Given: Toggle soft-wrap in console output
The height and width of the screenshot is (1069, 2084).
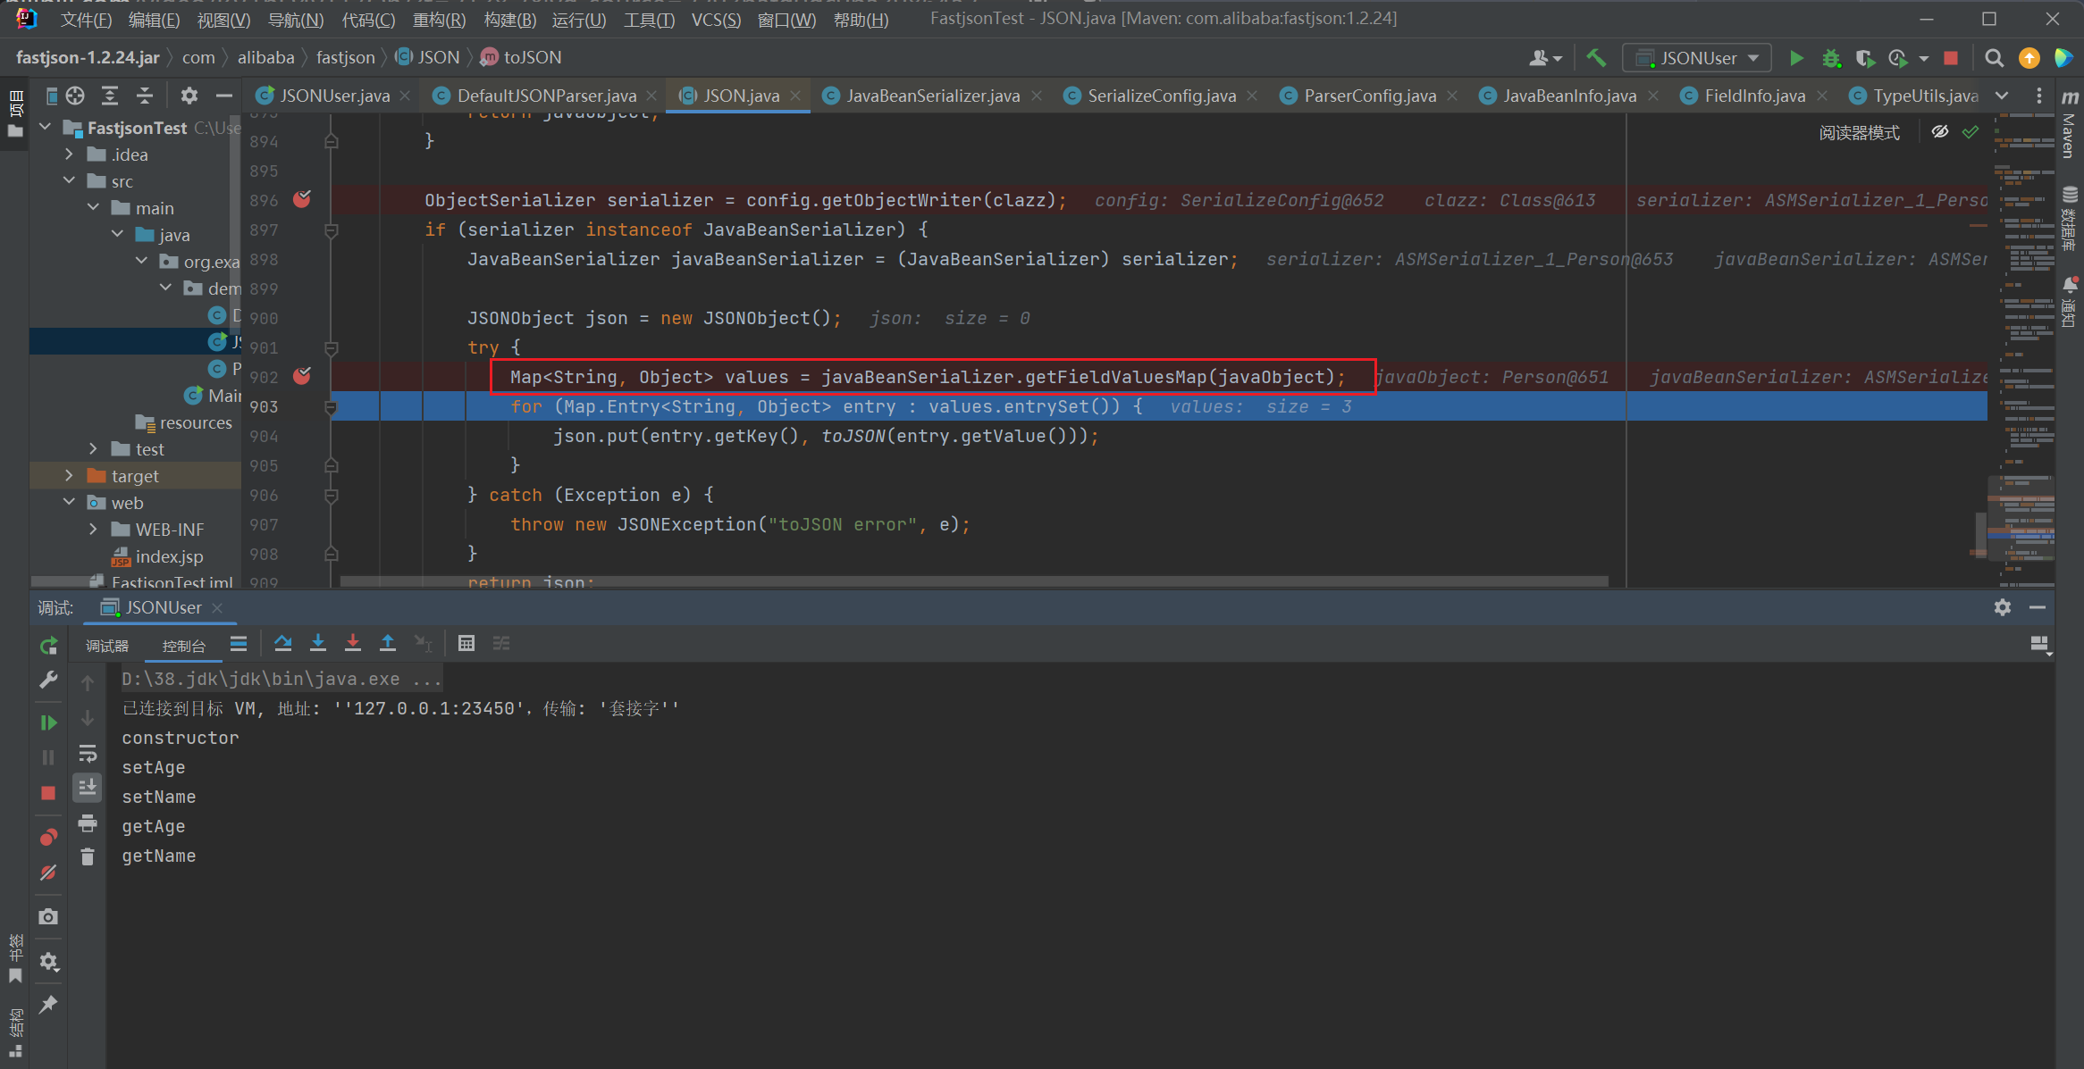Looking at the screenshot, I should pos(87,753).
